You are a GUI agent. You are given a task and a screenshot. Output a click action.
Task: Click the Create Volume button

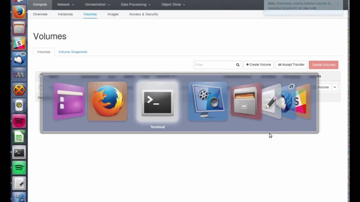(x=258, y=65)
